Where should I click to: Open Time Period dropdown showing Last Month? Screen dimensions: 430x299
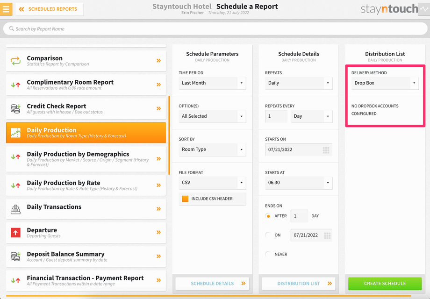pyautogui.click(x=212, y=83)
